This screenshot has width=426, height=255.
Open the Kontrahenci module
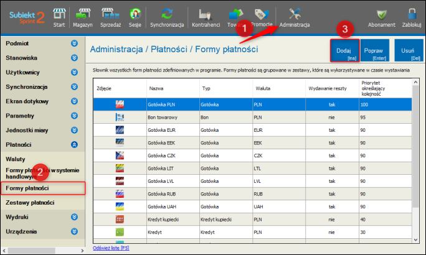[206, 16]
